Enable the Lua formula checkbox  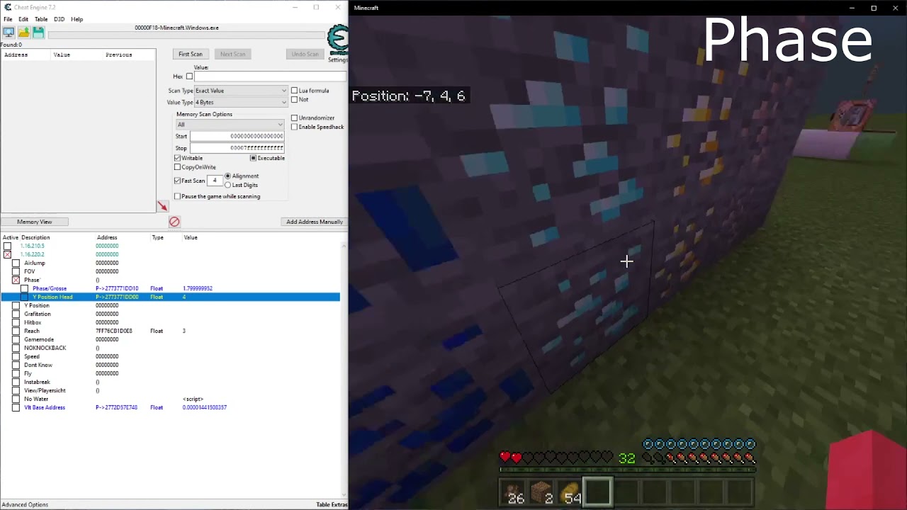click(x=294, y=91)
